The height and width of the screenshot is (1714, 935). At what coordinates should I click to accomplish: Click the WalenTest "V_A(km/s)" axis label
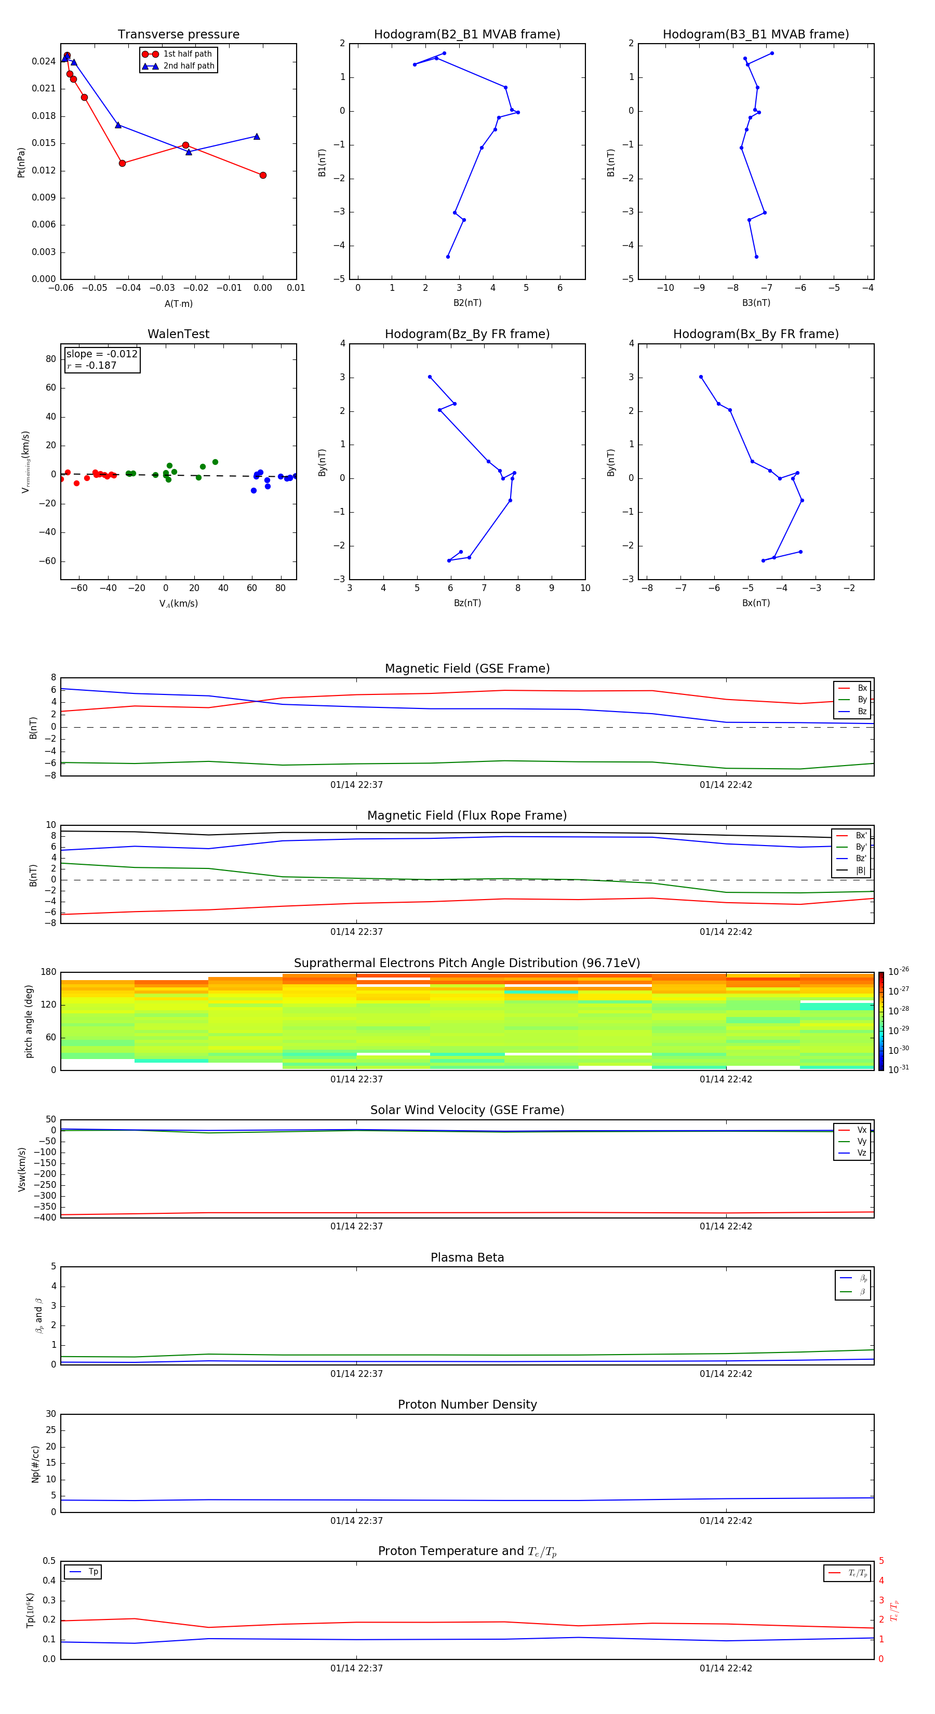178,604
